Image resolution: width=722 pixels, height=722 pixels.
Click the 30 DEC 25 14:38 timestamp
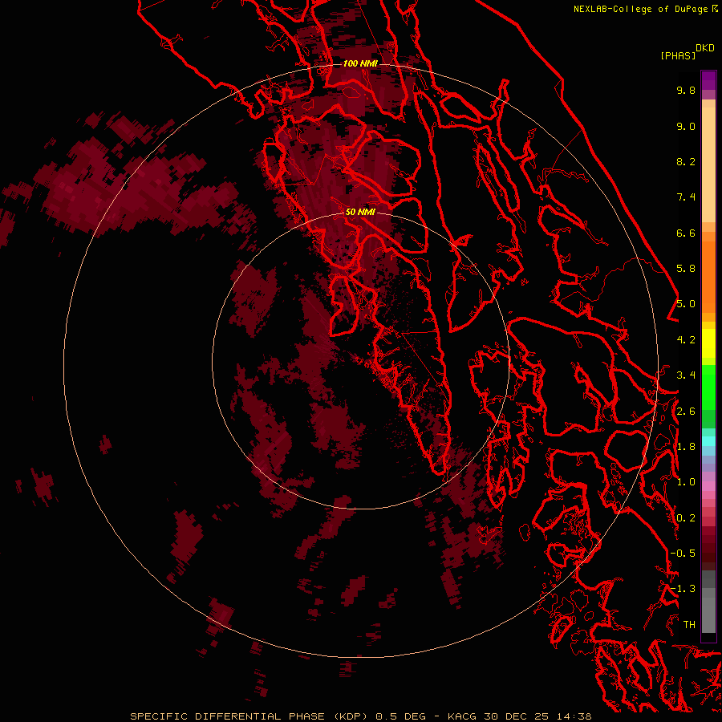click(x=537, y=716)
